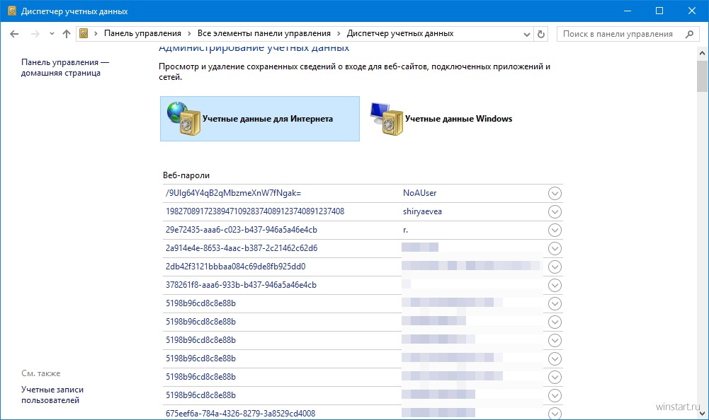Expand the address bar history dropdown
The image size is (709, 420).
[x=526, y=35]
